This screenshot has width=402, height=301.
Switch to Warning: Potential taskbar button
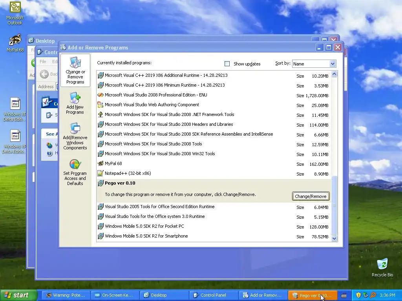66,295
